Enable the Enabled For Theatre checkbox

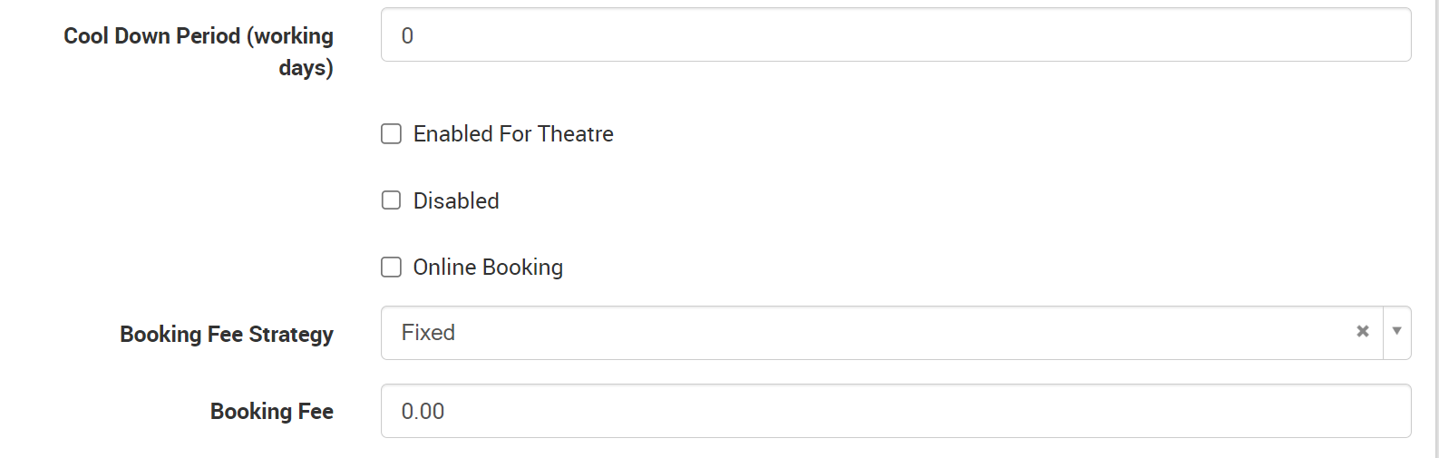coord(391,134)
